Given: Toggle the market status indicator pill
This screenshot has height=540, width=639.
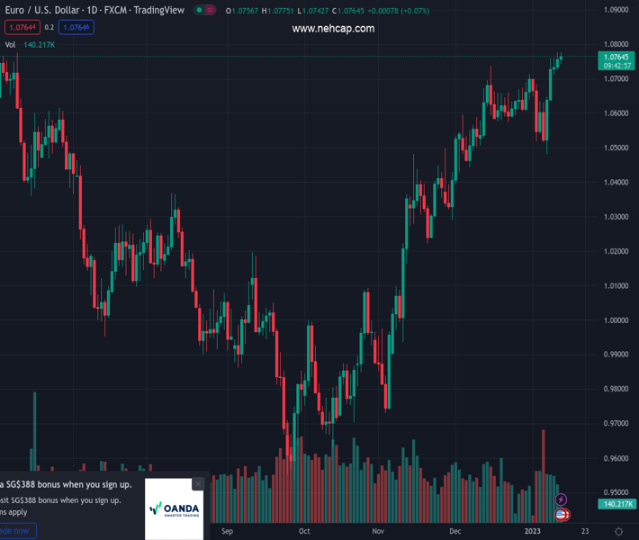Looking at the screenshot, I should coord(204,11).
